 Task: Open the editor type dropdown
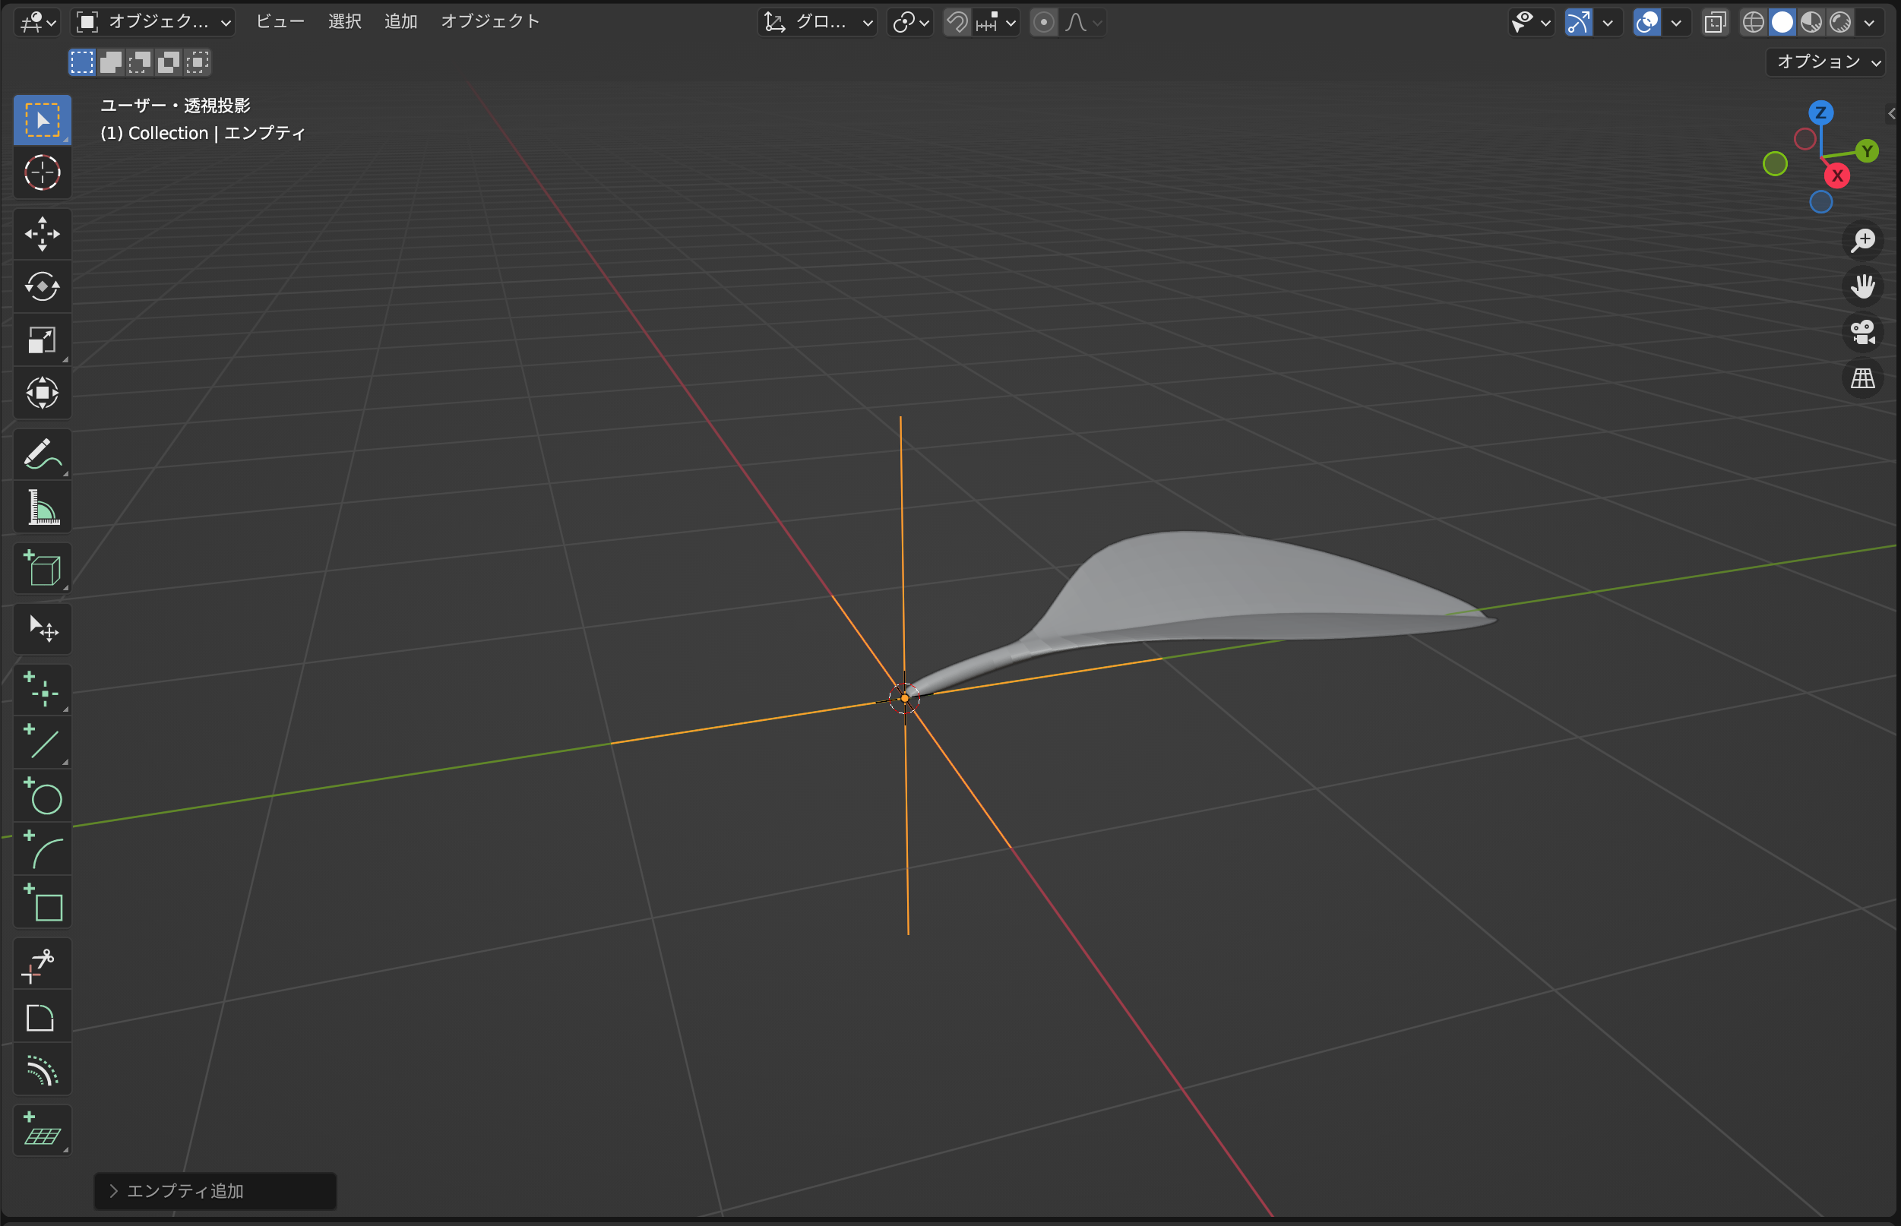[37, 22]
